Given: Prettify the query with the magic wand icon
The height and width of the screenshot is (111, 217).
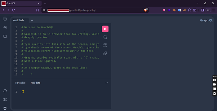Looking at the screenshot, I should click(x=105, y=37).
